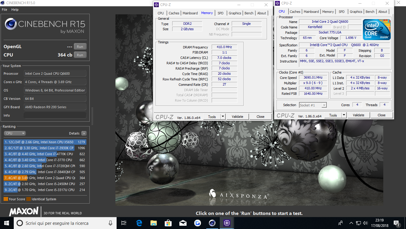
Task: Click the Cinebench R15 logo
Action: pyautogui.click(x=45, y=26)
